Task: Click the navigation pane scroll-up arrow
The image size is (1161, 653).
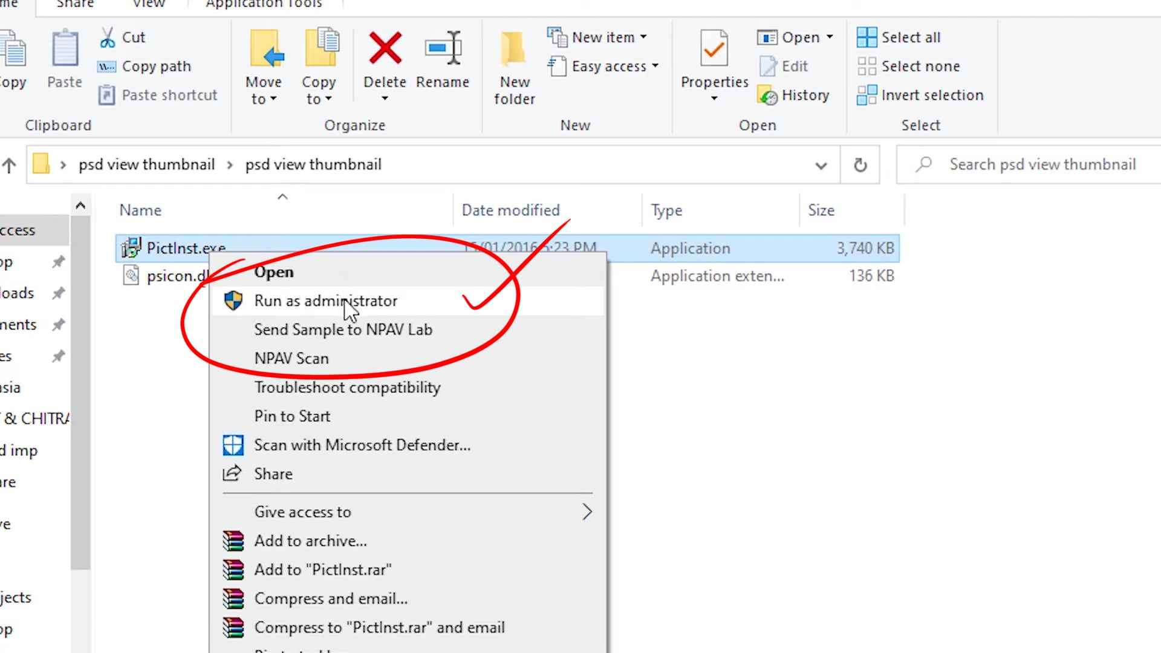Action: tap(80, 206)
